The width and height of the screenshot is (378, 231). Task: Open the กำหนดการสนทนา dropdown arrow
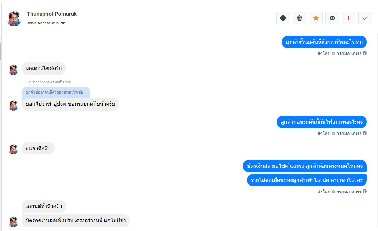point(63,23)
